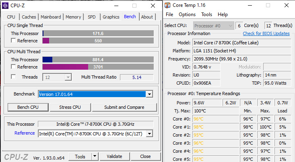Click the Multi Thread This Processor bar 881.4
Screen dimensions: 295x162
point(98,60)
